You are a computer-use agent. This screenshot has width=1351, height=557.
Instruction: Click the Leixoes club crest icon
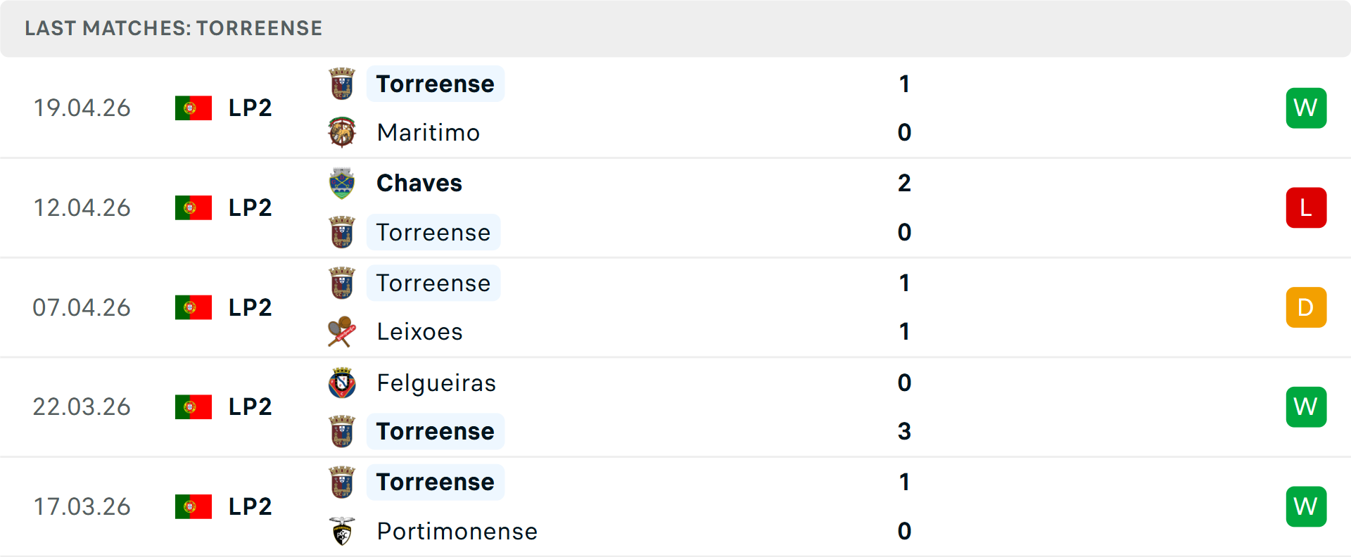coord(342,332)
